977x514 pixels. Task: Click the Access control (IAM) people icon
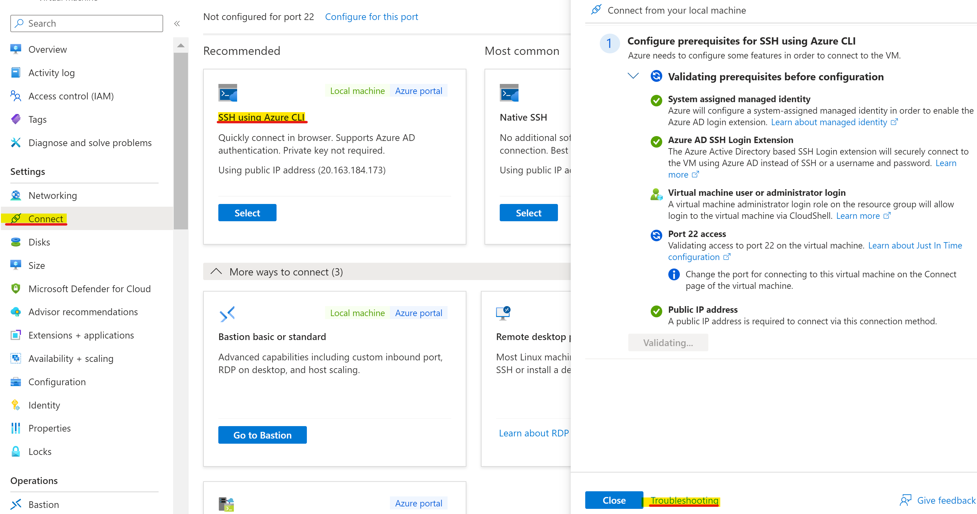click(15, 96)
